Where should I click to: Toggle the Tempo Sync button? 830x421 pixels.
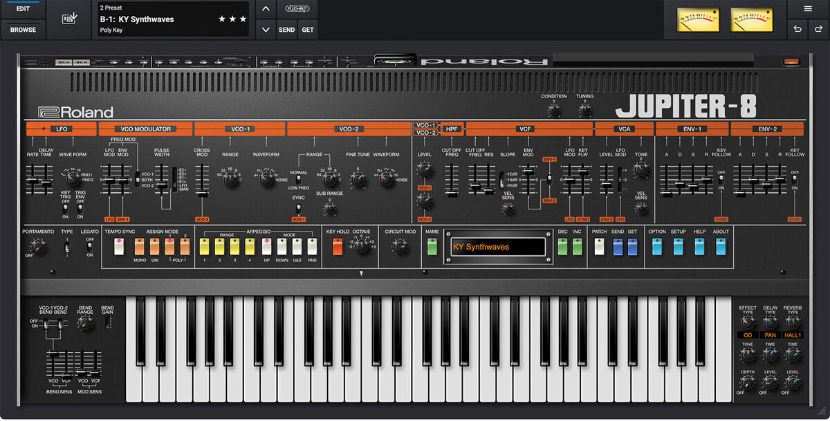[119, 246]
